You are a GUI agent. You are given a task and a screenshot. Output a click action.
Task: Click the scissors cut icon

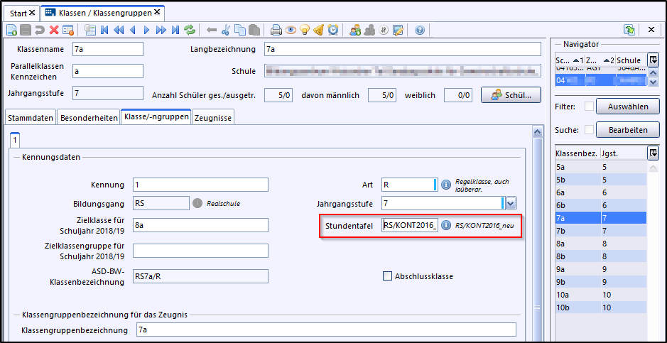(226, 30)
